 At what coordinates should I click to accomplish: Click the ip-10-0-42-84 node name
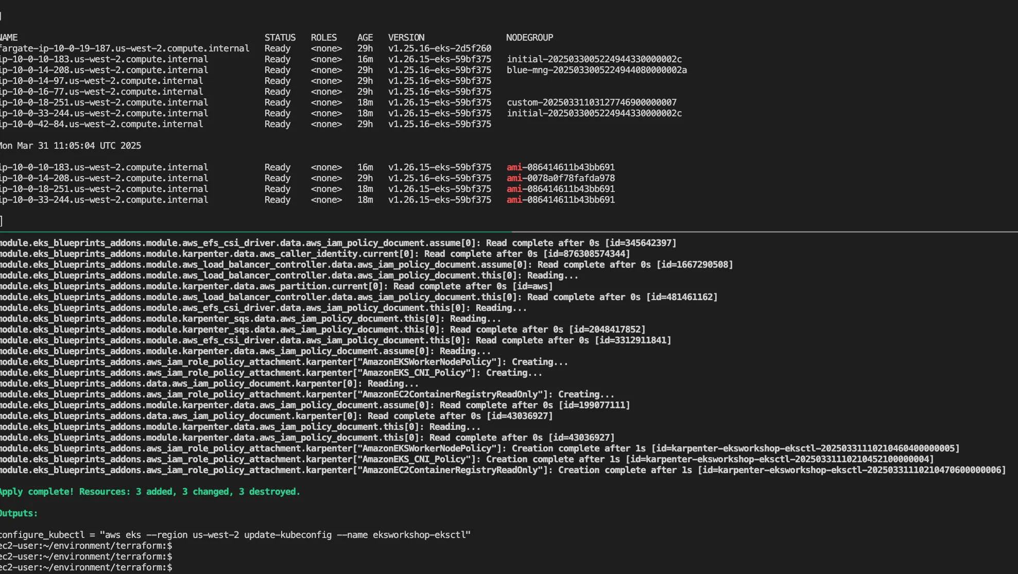[x=101, y=124]
